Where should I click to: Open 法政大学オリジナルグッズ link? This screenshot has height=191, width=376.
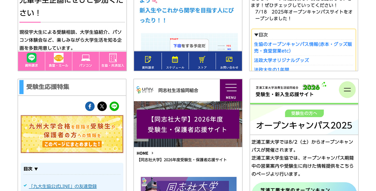(x=282, y=60)
